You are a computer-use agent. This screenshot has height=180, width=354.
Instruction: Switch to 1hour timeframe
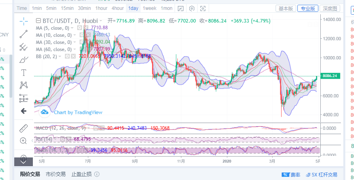[101, 8]
